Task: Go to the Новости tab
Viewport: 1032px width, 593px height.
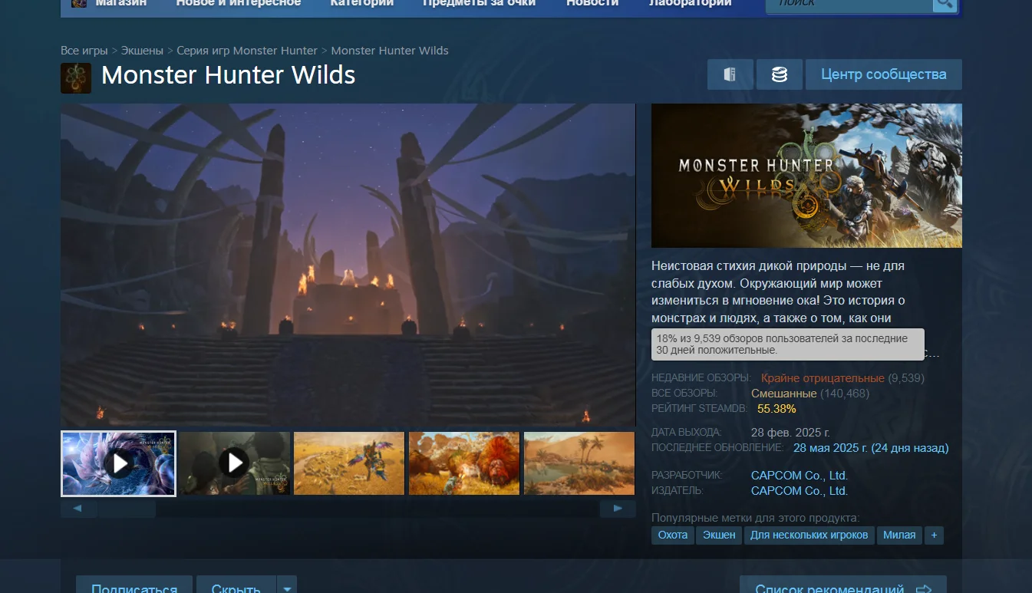Action: (x=592, y=3)
